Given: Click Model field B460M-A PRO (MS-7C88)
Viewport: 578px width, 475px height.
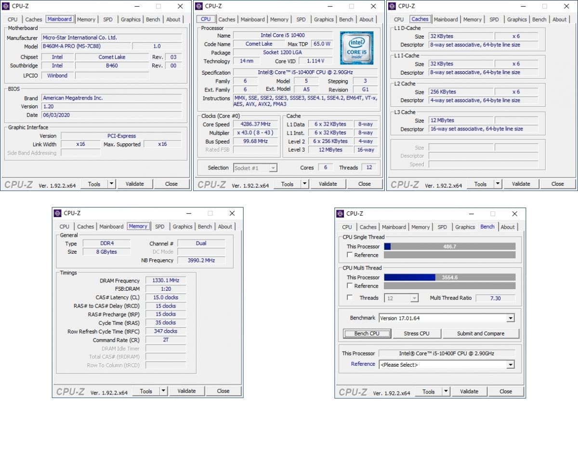Looking at the screenshot, I should (86, 46).
